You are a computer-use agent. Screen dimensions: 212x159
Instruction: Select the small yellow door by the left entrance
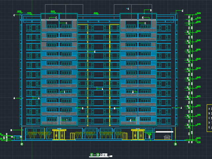tap(72, 136)
